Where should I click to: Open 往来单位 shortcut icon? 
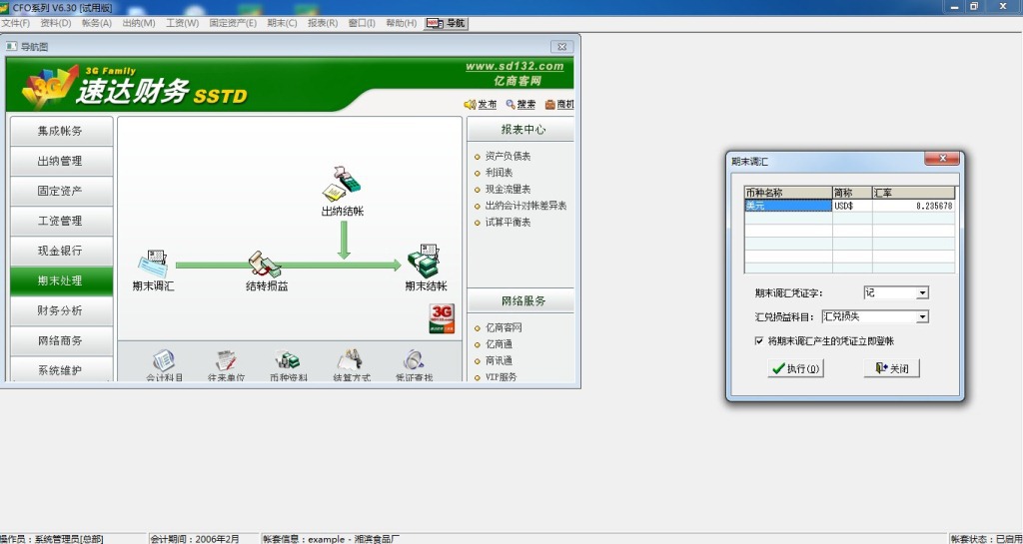225,360
